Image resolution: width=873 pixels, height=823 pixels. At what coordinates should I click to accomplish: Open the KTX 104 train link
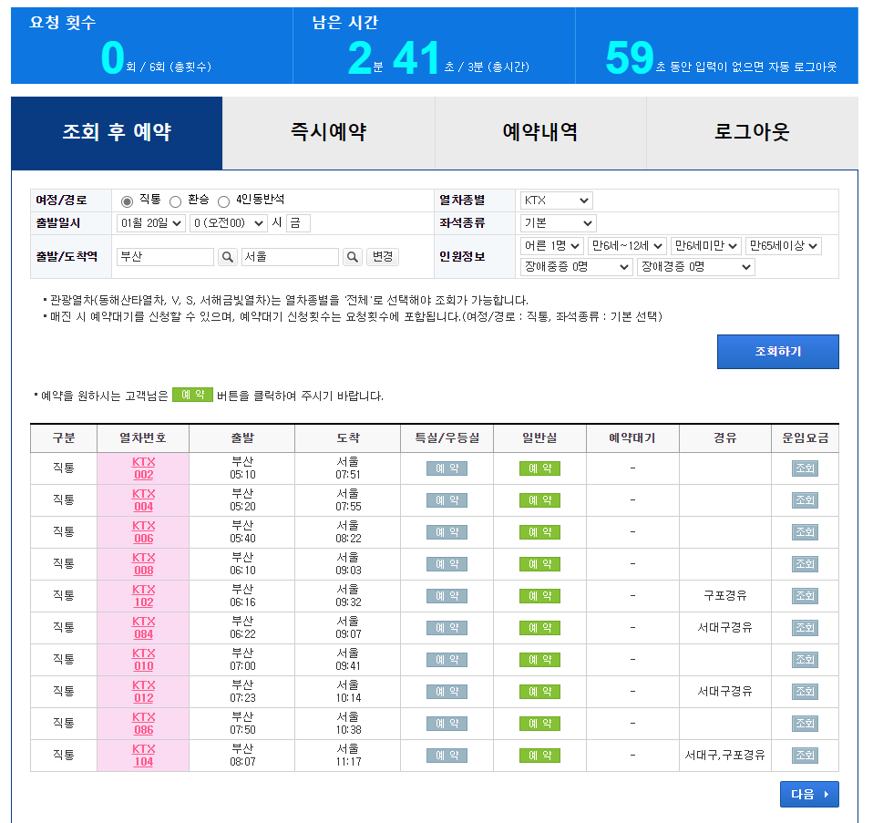point(144,755)
